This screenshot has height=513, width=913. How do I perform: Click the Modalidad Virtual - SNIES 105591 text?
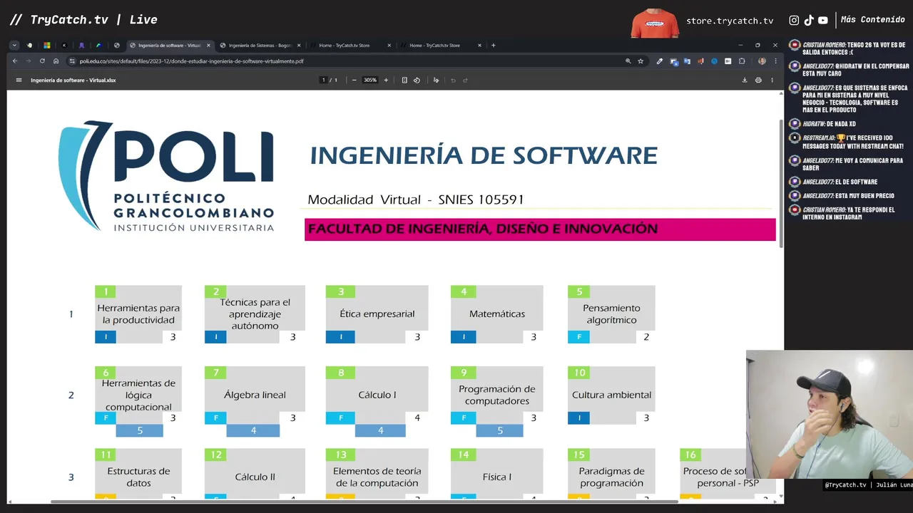(416, 199)
